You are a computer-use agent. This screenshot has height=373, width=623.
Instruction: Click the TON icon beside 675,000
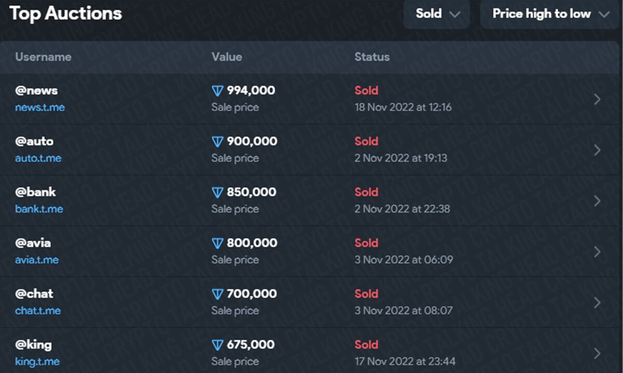pyautogui.click(x=218, y=345)
